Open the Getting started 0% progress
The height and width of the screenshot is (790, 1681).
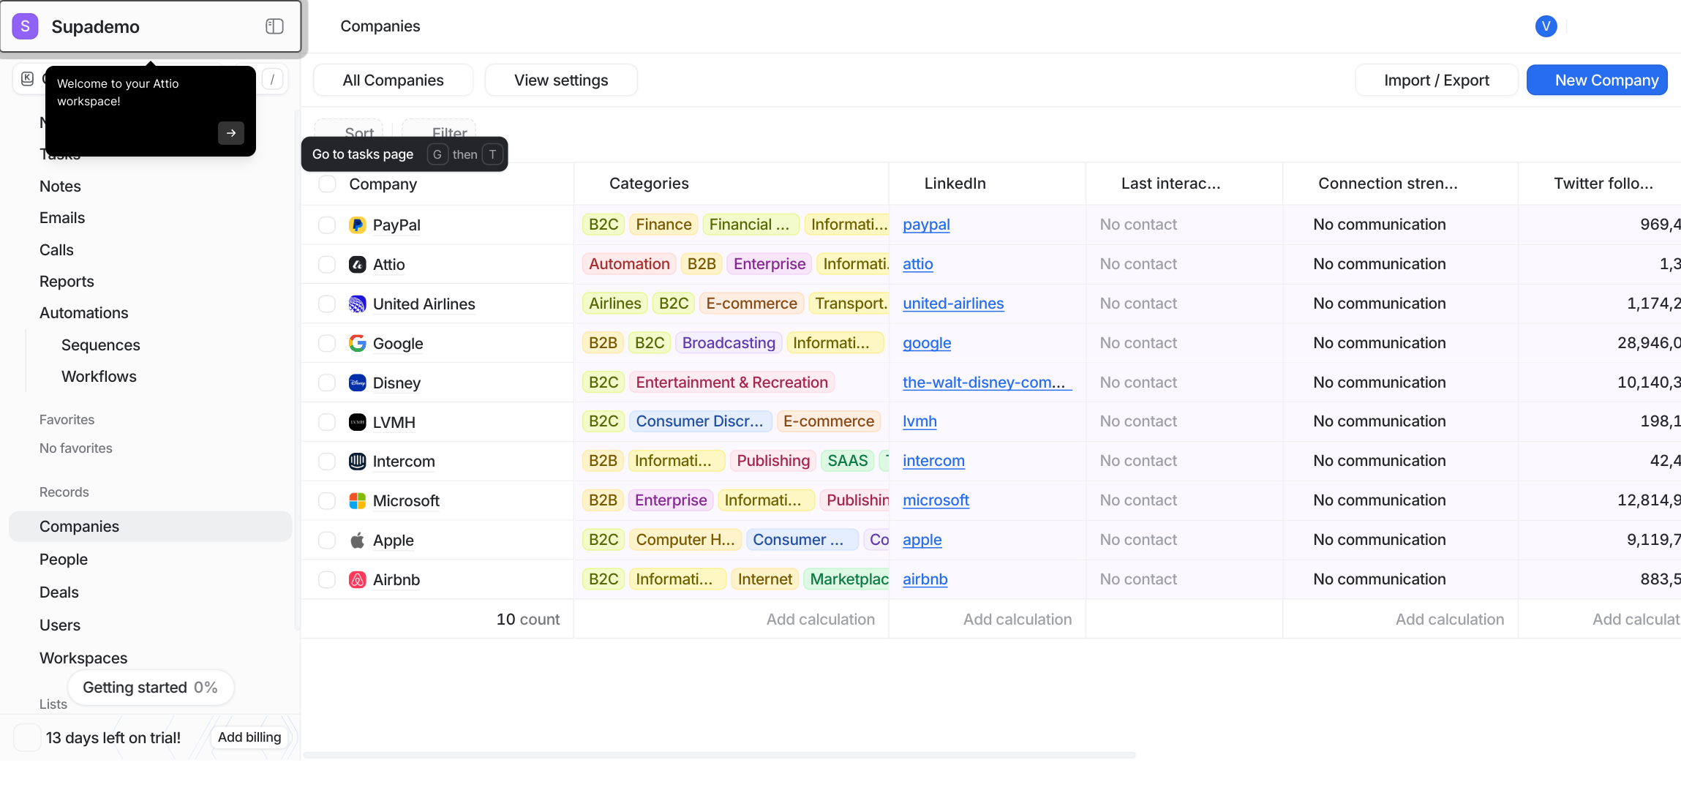[150, 687]
